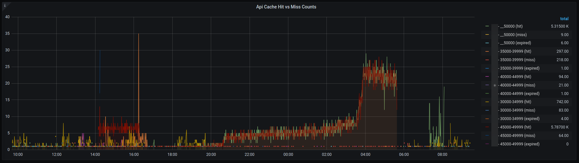
Task: Toggle visibility of 35000-39999 (expired) series
Action: click(x=519, y=68)
